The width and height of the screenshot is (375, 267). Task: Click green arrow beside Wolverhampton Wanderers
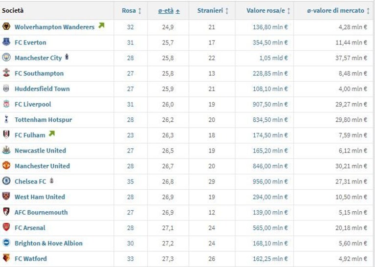click(101, 25)
